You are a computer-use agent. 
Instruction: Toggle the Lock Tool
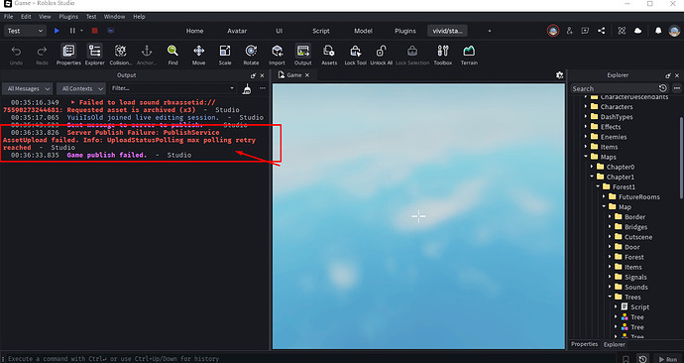coord(356,55)
